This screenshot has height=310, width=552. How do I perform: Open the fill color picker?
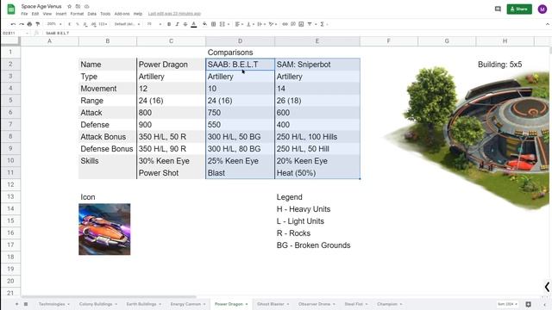point(204,24)
